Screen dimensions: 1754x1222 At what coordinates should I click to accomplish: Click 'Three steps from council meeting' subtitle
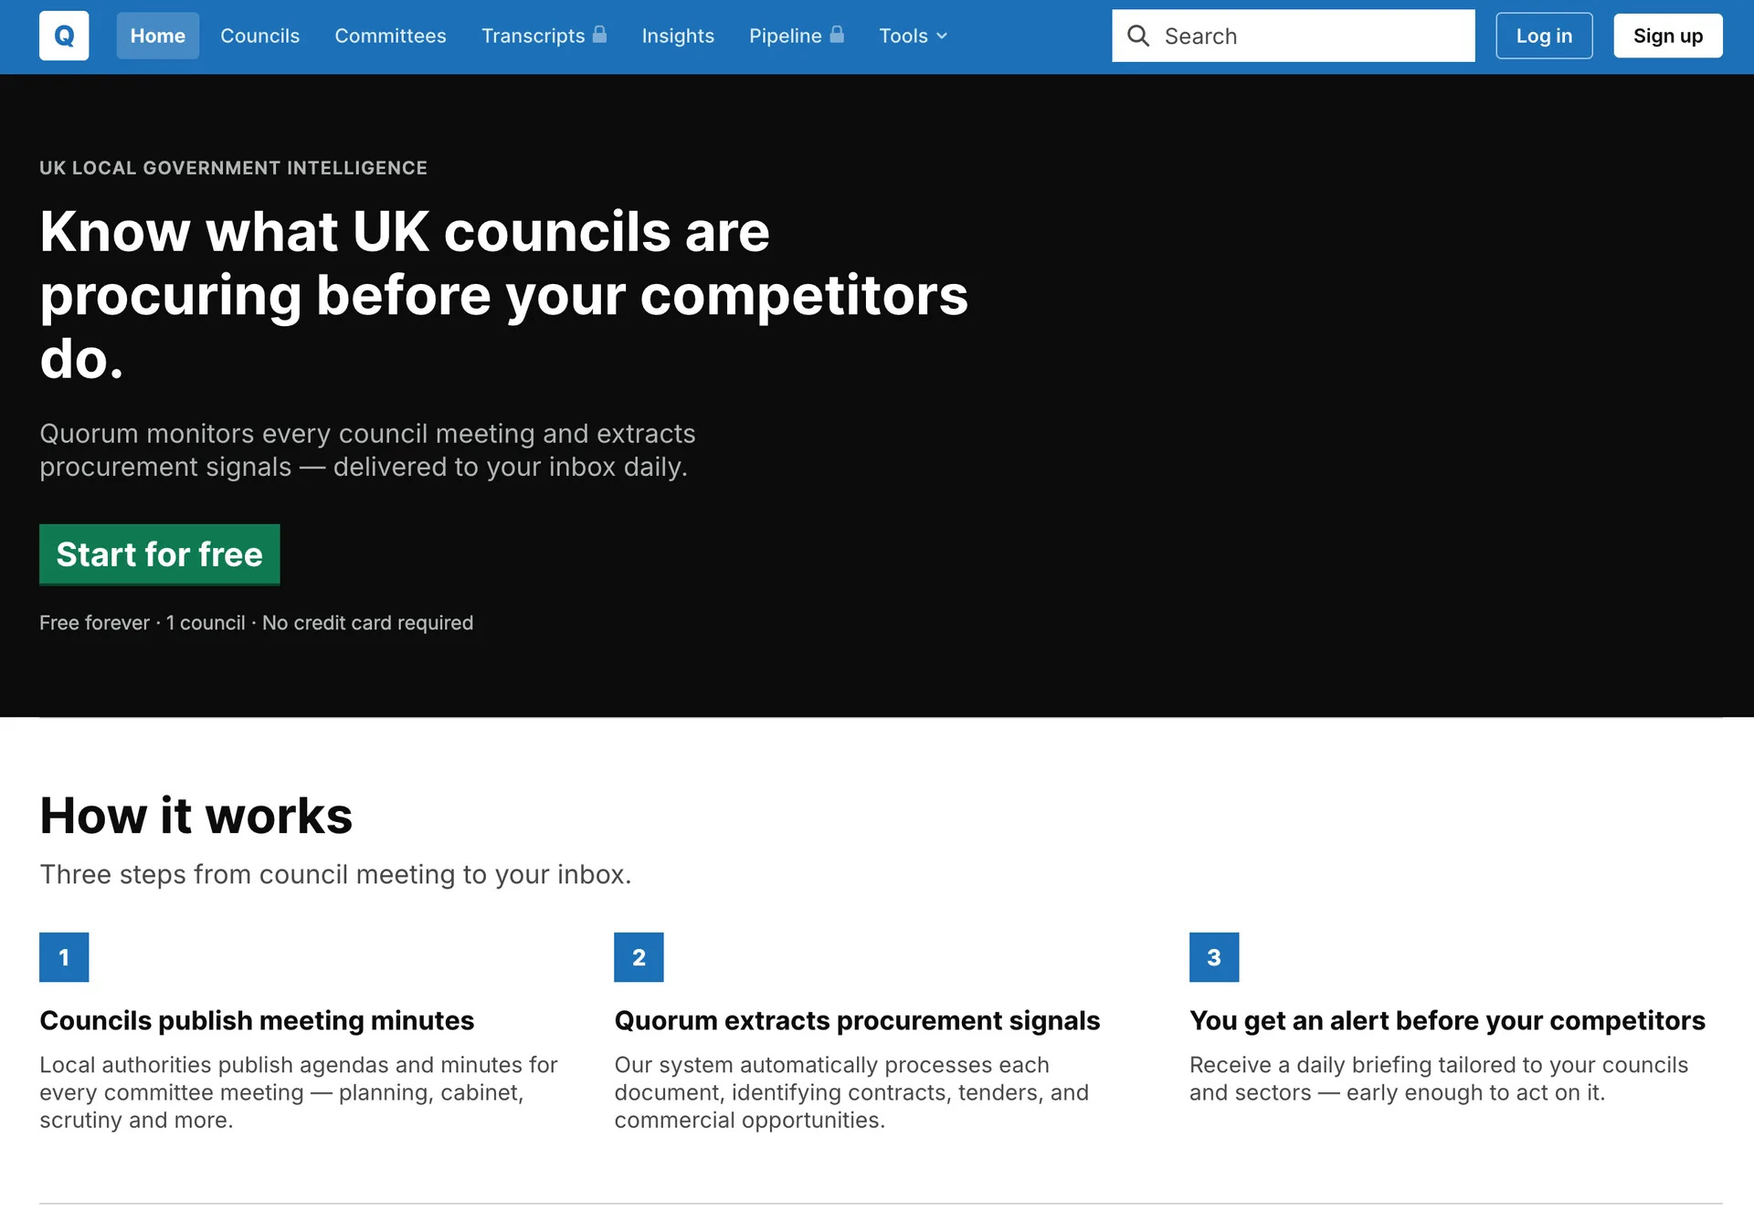coord(335,875)
